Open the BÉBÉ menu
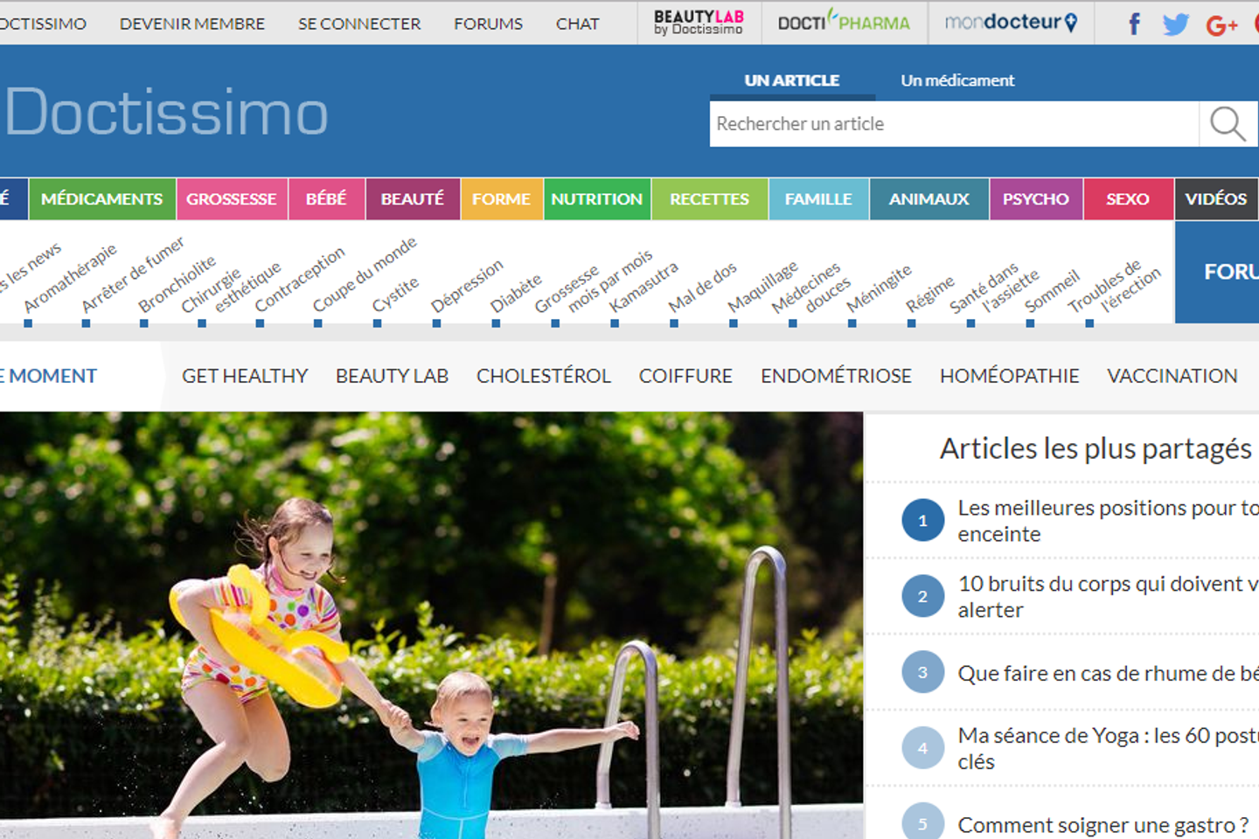 coord(326,198)
